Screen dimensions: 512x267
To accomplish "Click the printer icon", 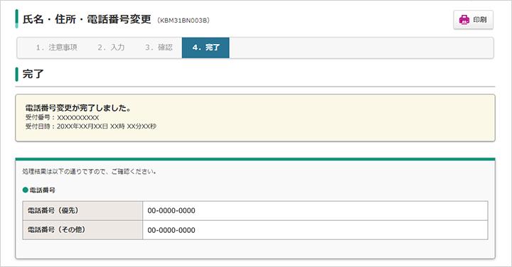I will coord(464,20).
